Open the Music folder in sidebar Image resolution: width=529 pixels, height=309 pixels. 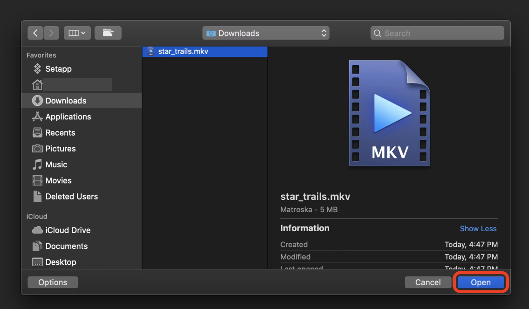click(57, 164)
